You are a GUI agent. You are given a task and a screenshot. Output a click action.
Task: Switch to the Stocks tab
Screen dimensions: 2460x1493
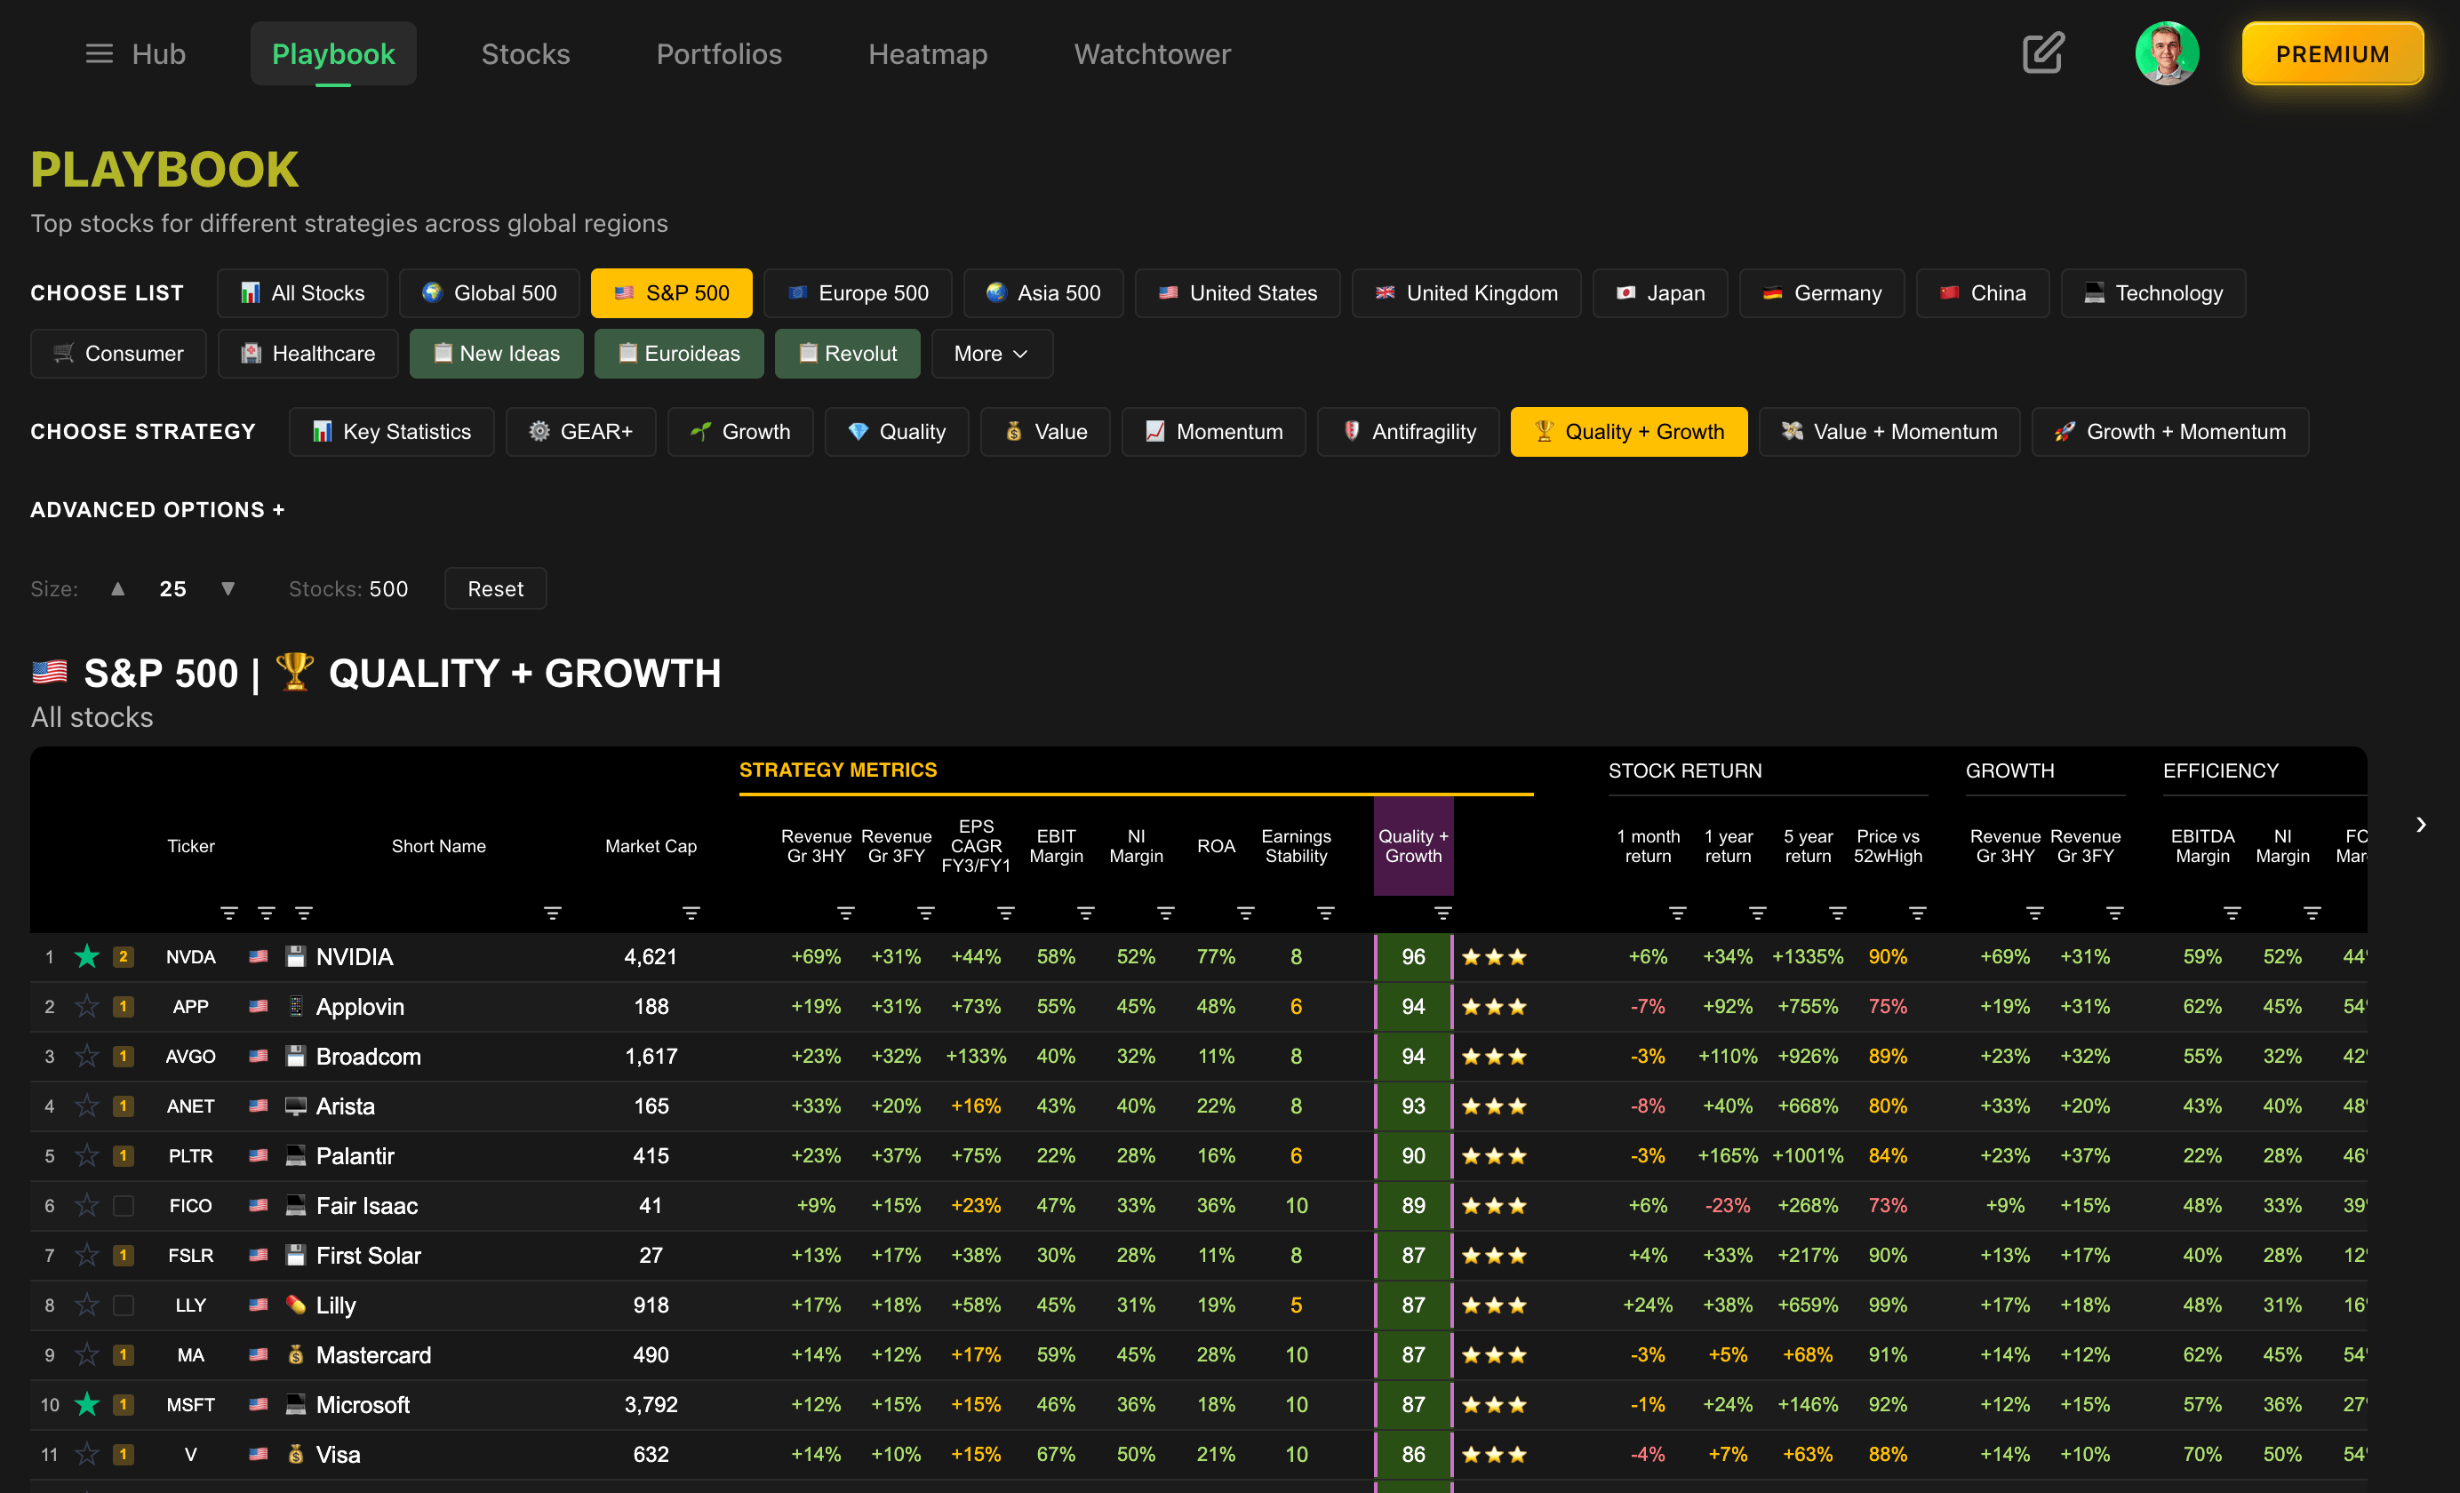(525, 53)
